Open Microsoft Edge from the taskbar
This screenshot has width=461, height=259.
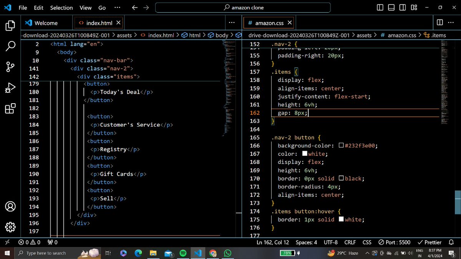(x=138, y=253)
